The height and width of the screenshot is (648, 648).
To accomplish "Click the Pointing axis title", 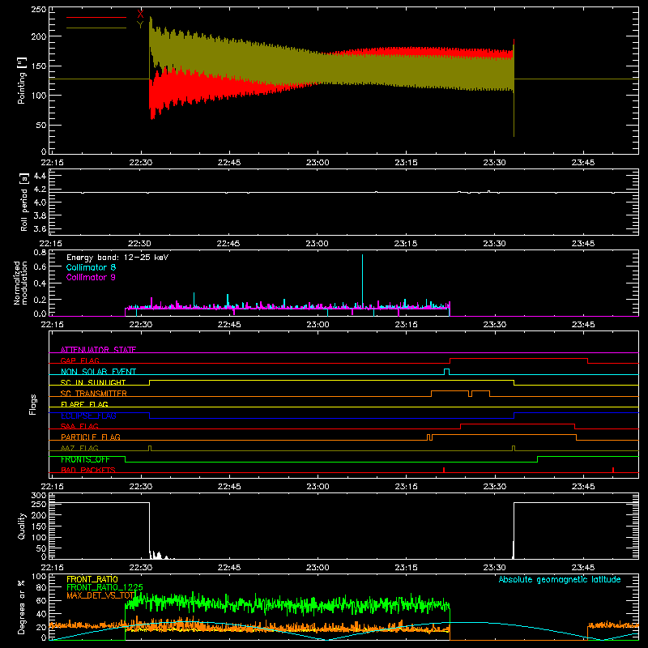I will (22, 80).
